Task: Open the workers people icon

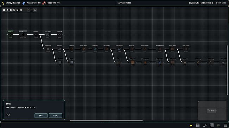Action: (205, 125)
